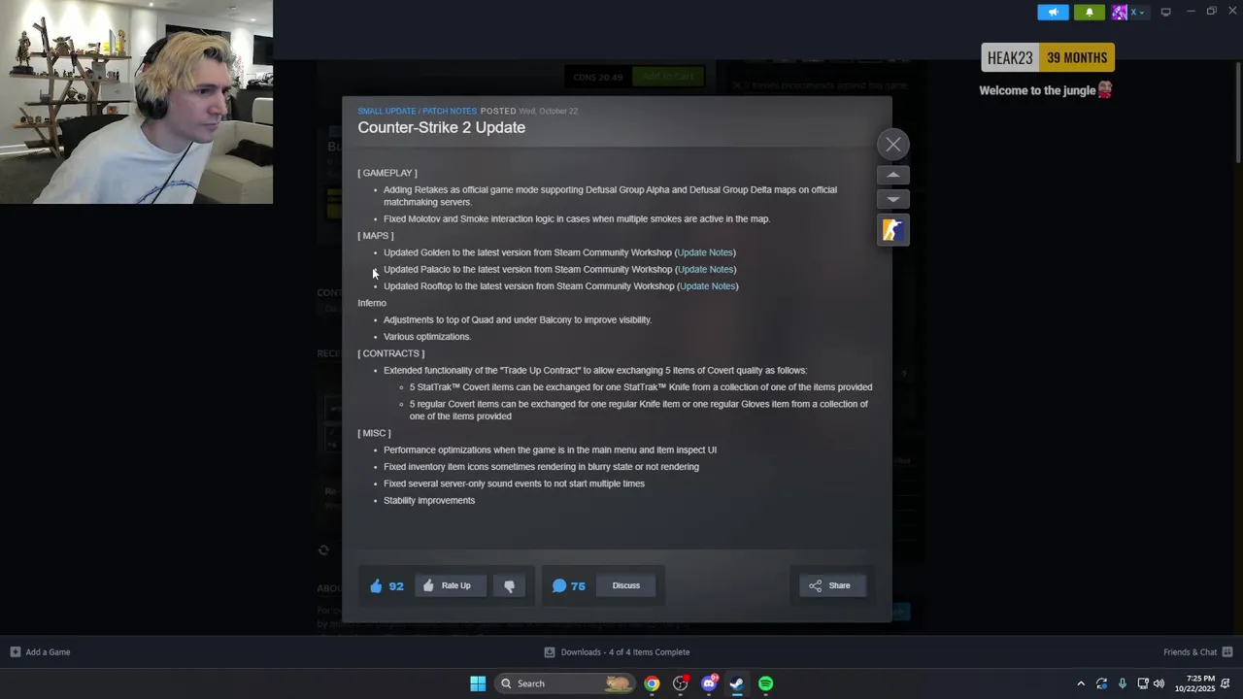Click the HEAK23 subscriber badge
This screenshot has width=1243, height=699.
1010,58
